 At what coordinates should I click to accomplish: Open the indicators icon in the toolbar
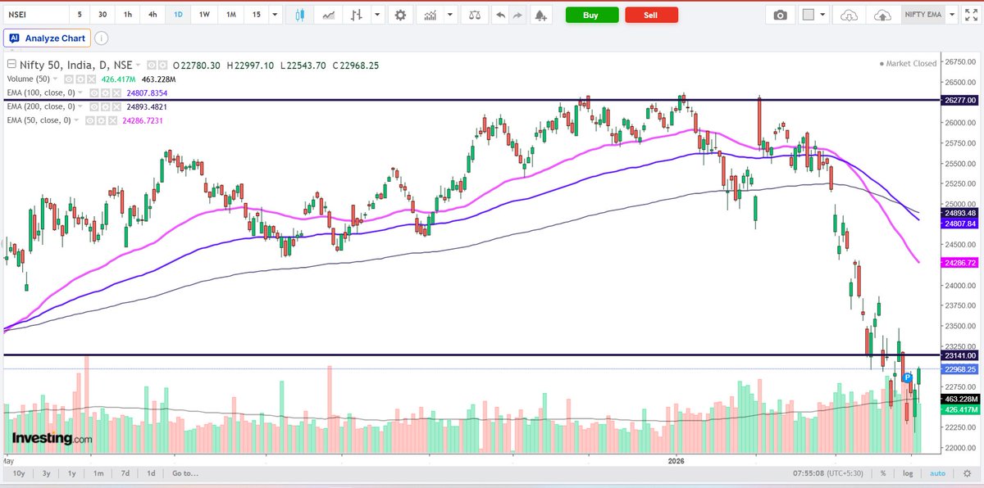[429, 15]
